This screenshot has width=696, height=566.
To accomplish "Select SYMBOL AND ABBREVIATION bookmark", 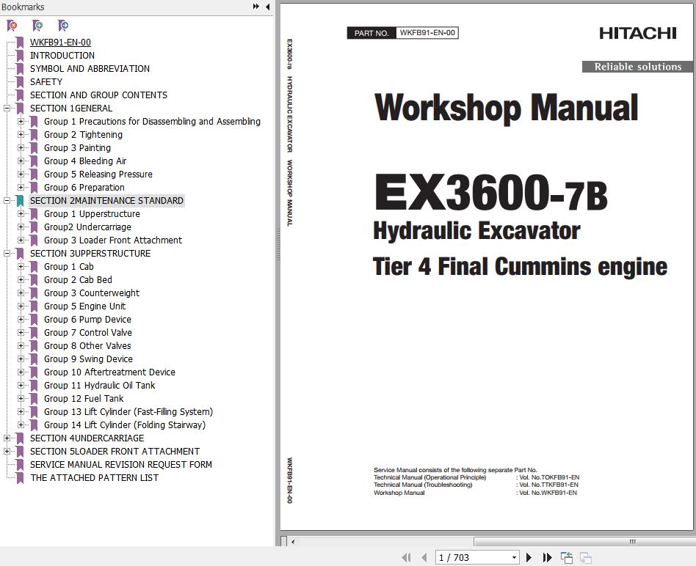I will [90, 69].
